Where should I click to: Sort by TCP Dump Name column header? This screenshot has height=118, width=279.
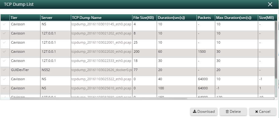[x=101, y=18]
